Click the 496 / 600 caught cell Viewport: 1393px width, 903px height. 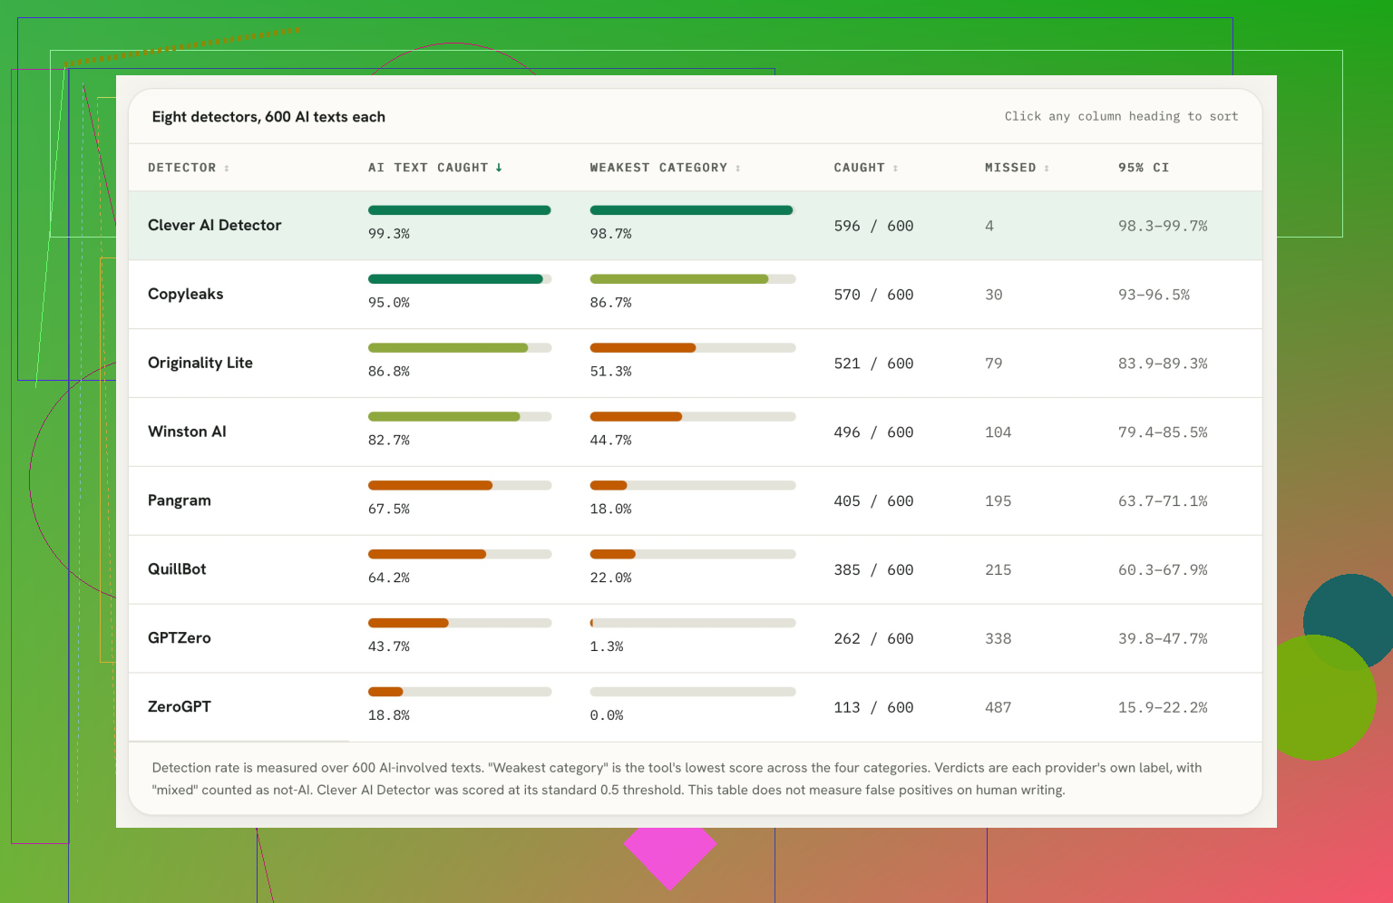(x=873, y=432)
